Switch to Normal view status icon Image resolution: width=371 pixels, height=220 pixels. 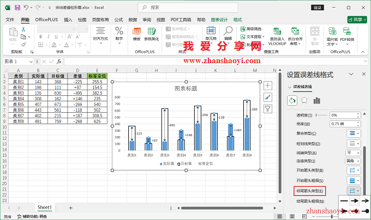click(280, 216)
